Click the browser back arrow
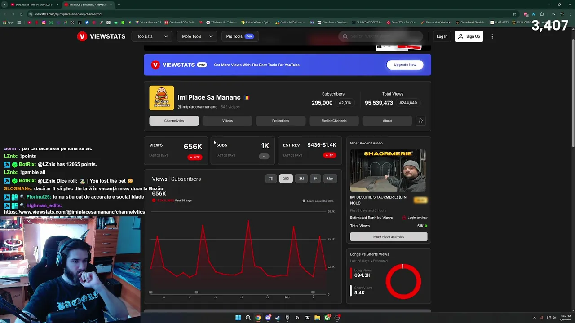Viewport: 575px width, 323px height. tap(5, 14)
